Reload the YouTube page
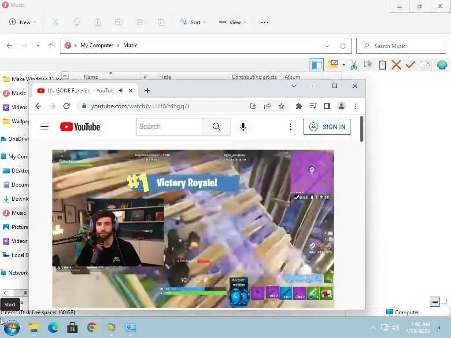The width and height of the screenshot is (451, 338). click(67, 106)
